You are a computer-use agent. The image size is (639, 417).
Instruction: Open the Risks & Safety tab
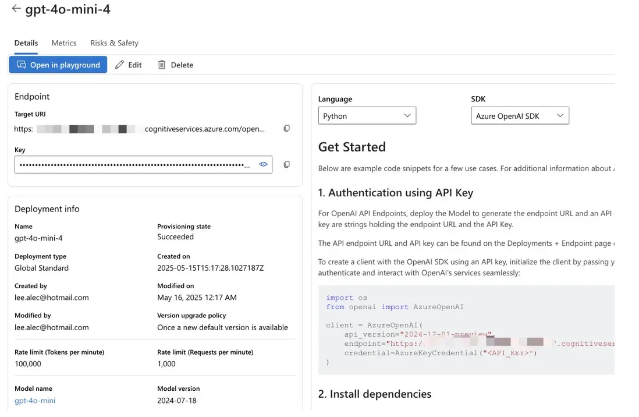pos(115,43)
